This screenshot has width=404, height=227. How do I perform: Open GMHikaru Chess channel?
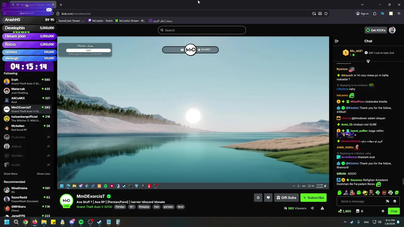click(27, 208)
